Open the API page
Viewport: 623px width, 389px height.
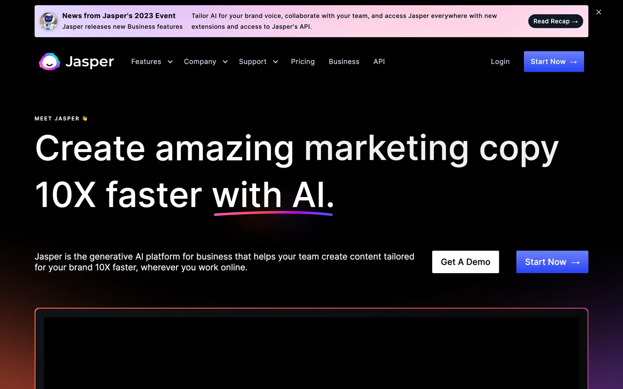[x=379, y=61]
